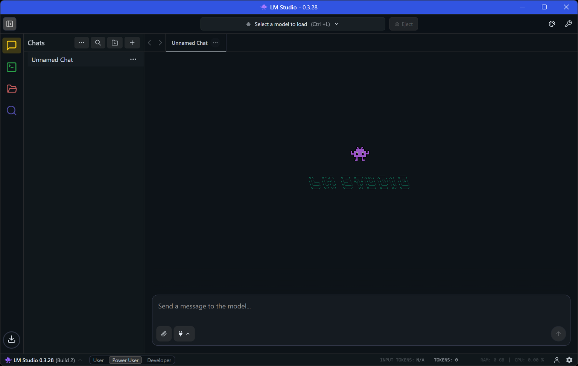Open the Downloads panel at bottom left
This screenshot has width=578, height=366.
coord(11,340)
